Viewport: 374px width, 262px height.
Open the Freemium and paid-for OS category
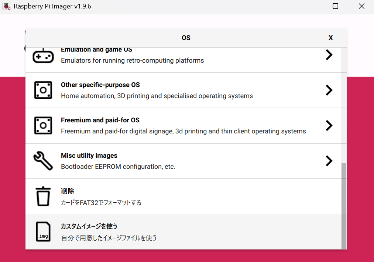point(183,126)
